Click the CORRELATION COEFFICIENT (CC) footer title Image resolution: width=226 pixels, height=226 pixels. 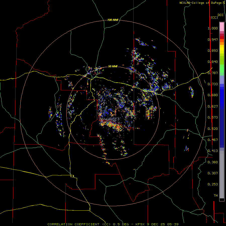pyautogui.click(x=79, y=224)
